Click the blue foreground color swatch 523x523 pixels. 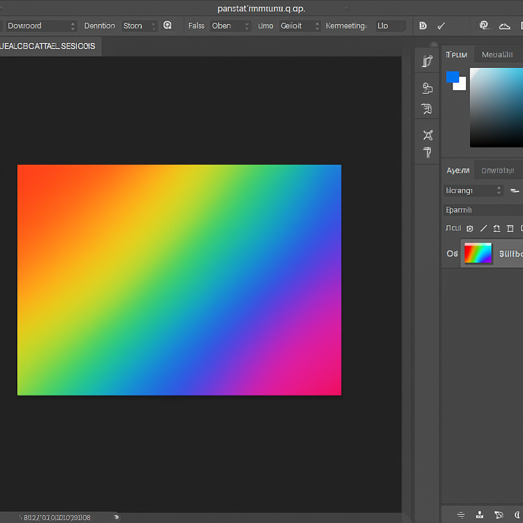(453, 77)
